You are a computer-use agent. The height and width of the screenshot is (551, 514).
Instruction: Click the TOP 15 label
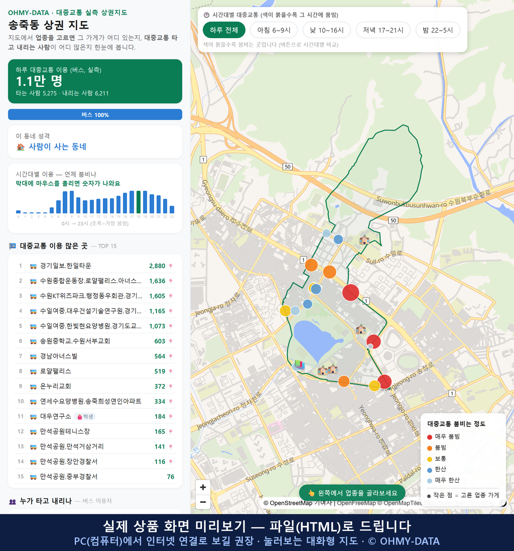[107, 246]
